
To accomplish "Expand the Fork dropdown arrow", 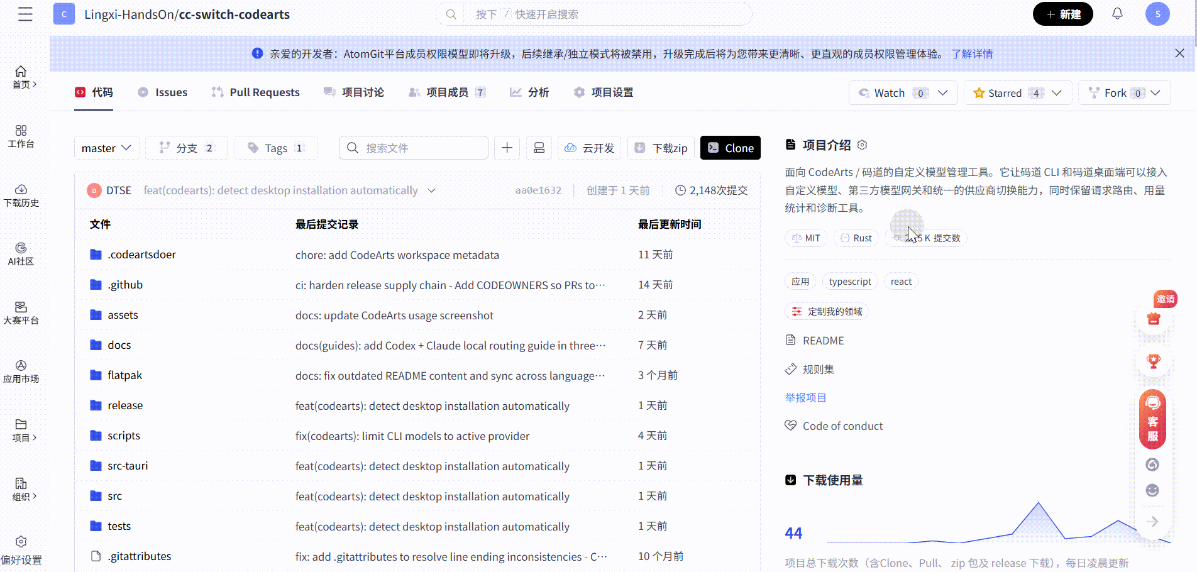I will tap(1156, 93).
